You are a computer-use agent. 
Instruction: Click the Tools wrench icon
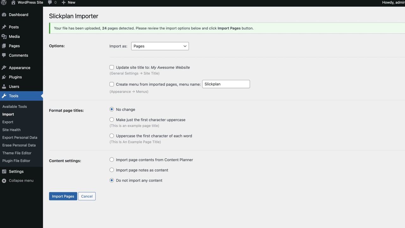4,96
